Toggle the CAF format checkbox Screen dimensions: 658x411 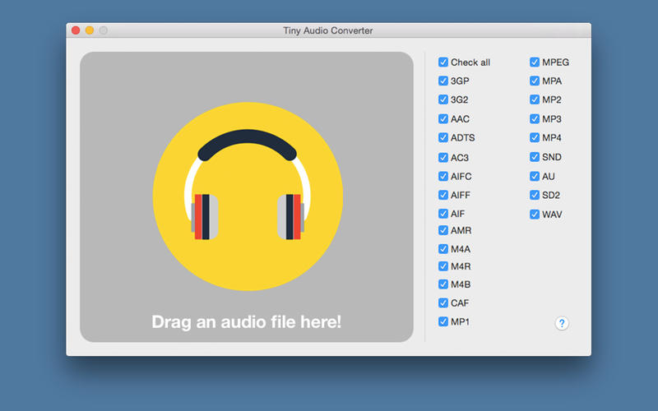point(443,302)
